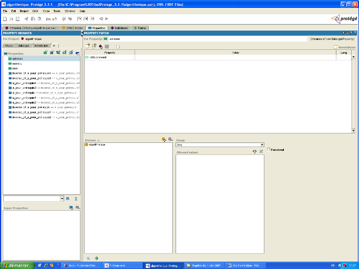
Task: Click the add super property icon
Action: (x=71, y=208)
